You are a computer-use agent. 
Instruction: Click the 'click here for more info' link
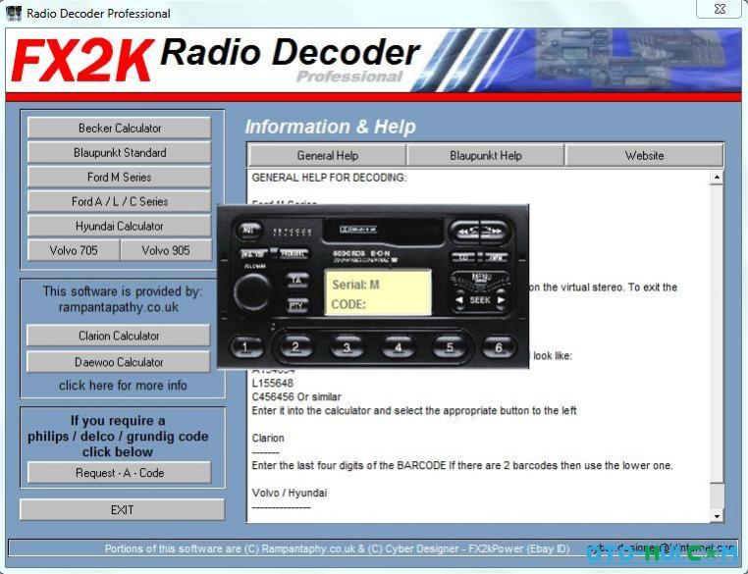tap(123, 386)
